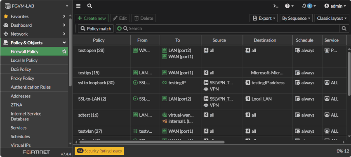This screenshot has height=157, width=351.
Task: Select the sdtest (16) policy
Action: point(88,115)
